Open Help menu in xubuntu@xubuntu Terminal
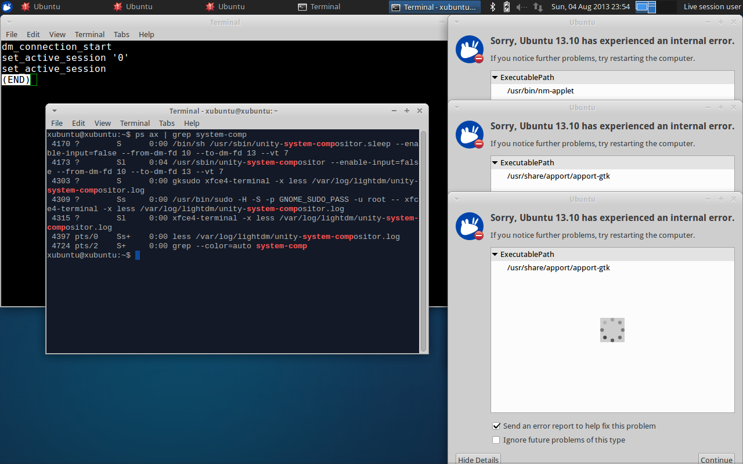This screenshot has width=743, height=464. (x=192, y=123)
